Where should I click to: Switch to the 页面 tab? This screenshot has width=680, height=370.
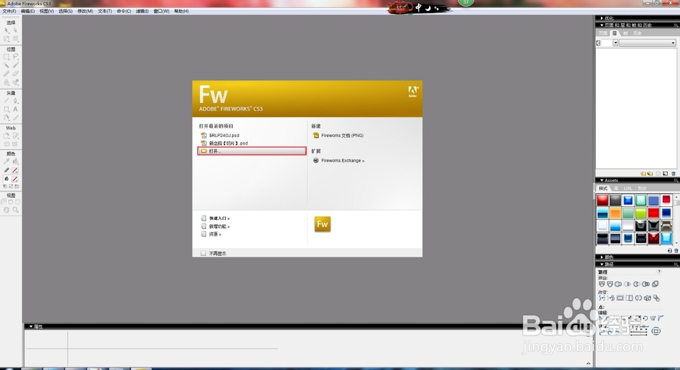(x=603, y=33)
